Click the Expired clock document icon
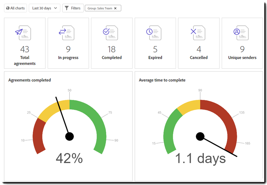This screenshot has width=267, height=185. [x=150, y=32]
